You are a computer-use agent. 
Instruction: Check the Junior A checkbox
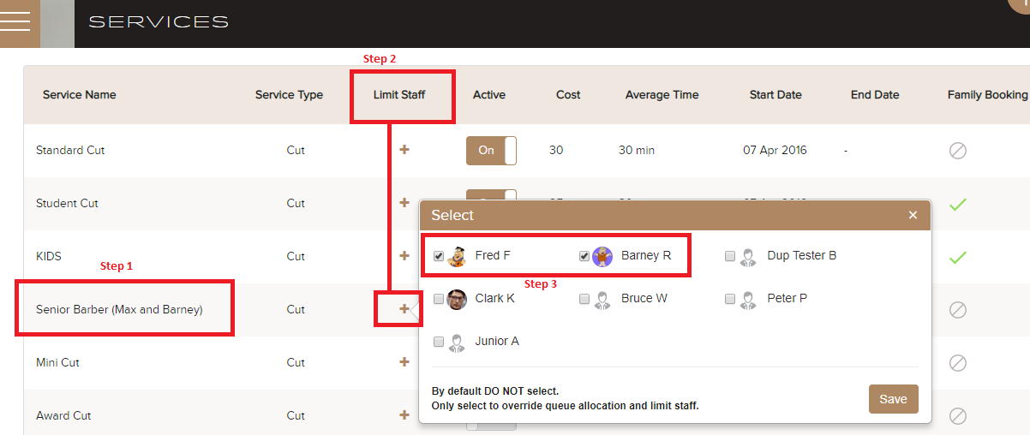click(439, 342)
